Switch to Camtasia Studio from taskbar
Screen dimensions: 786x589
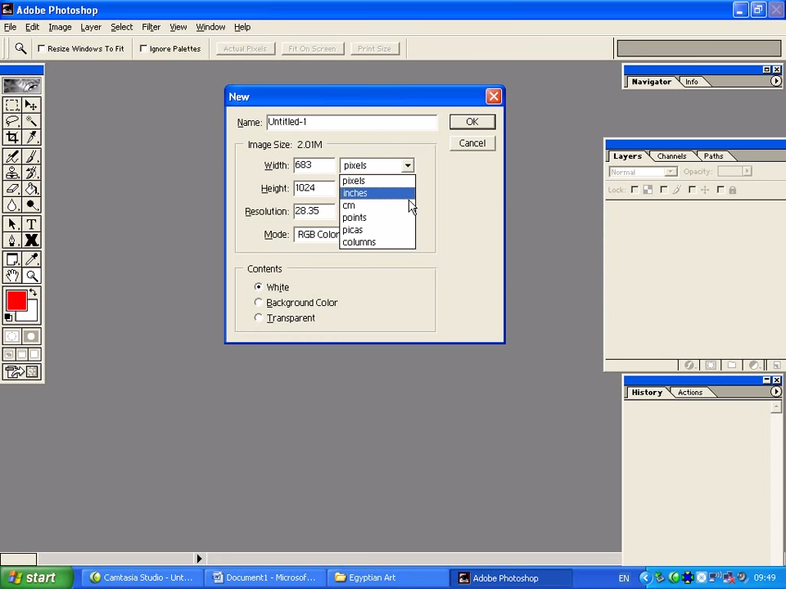click(x=142, y=578)
